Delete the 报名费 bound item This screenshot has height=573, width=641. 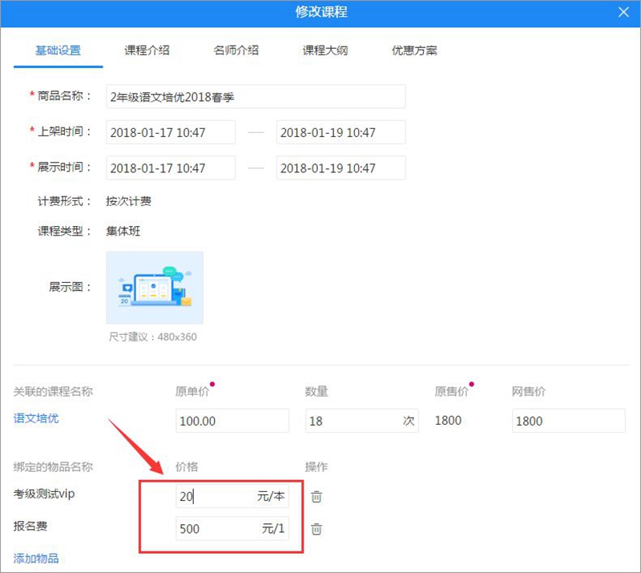click(316, 529)
